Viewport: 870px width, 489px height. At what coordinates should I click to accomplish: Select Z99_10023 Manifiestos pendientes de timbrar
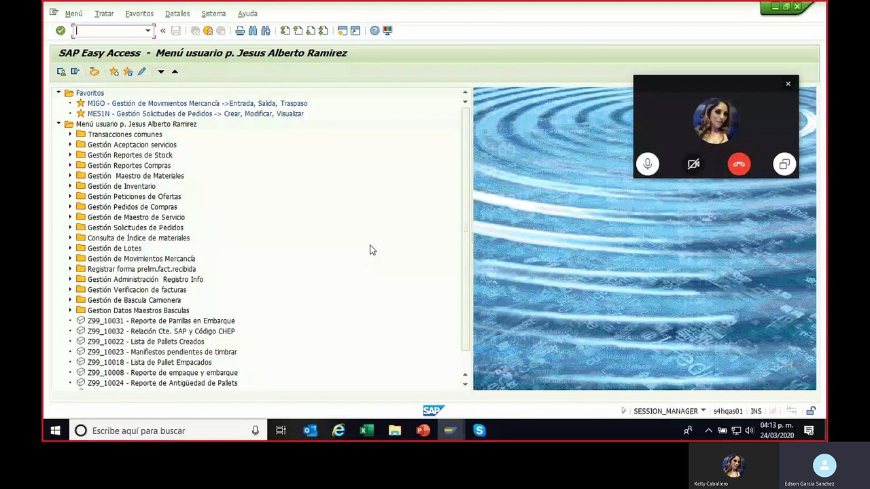tap(162, 352)
